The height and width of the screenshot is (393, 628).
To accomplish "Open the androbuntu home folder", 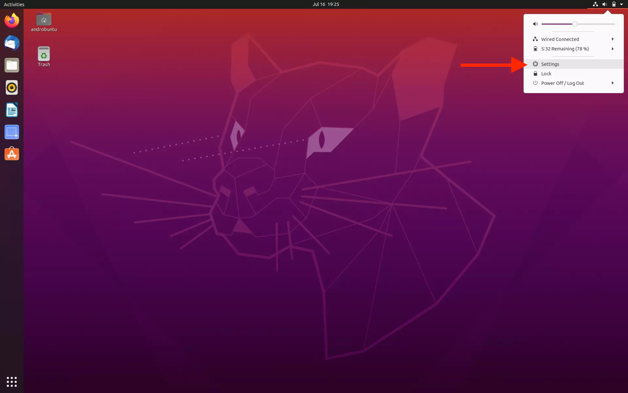I will tap(44, 20).
